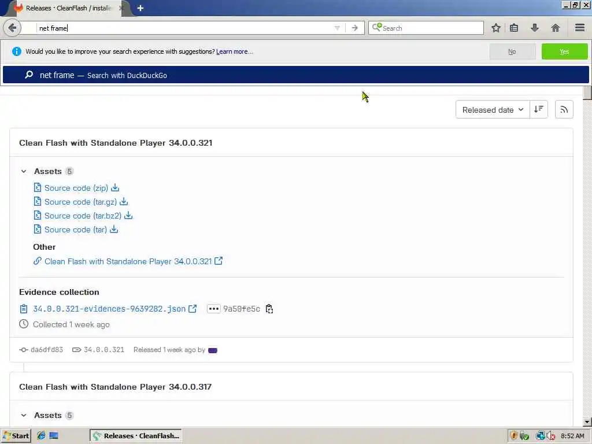Click external icon beside evidences json
The width and height of the screenshot is (592, 444).
tap(193, 309)
